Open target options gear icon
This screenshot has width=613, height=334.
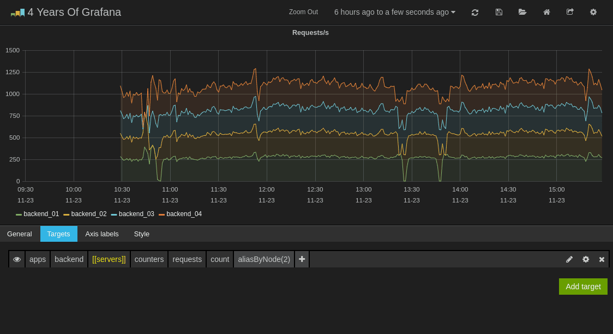[x=586, y=259]
